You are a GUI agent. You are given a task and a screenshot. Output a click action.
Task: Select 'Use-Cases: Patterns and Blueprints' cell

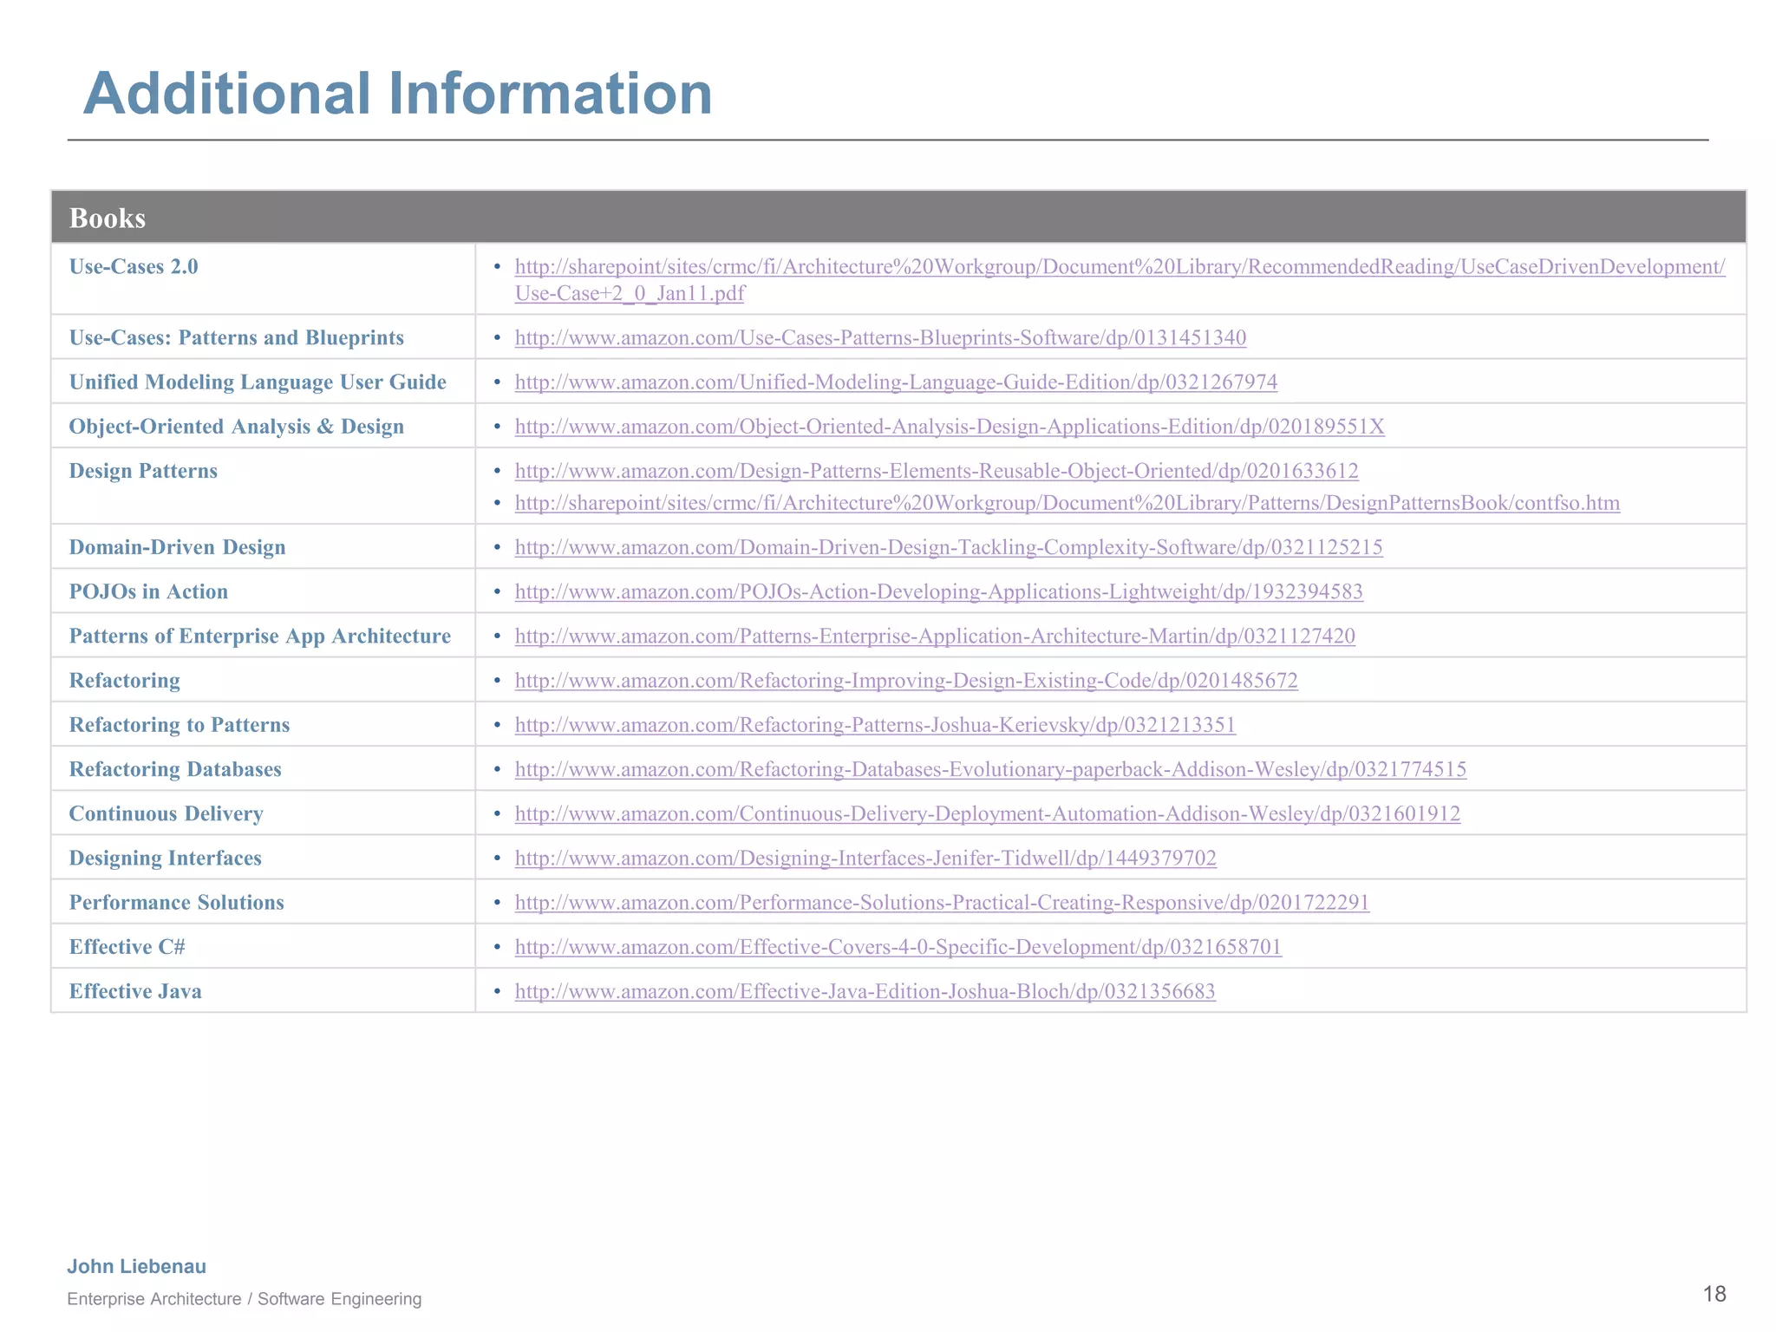click(263, 337)
